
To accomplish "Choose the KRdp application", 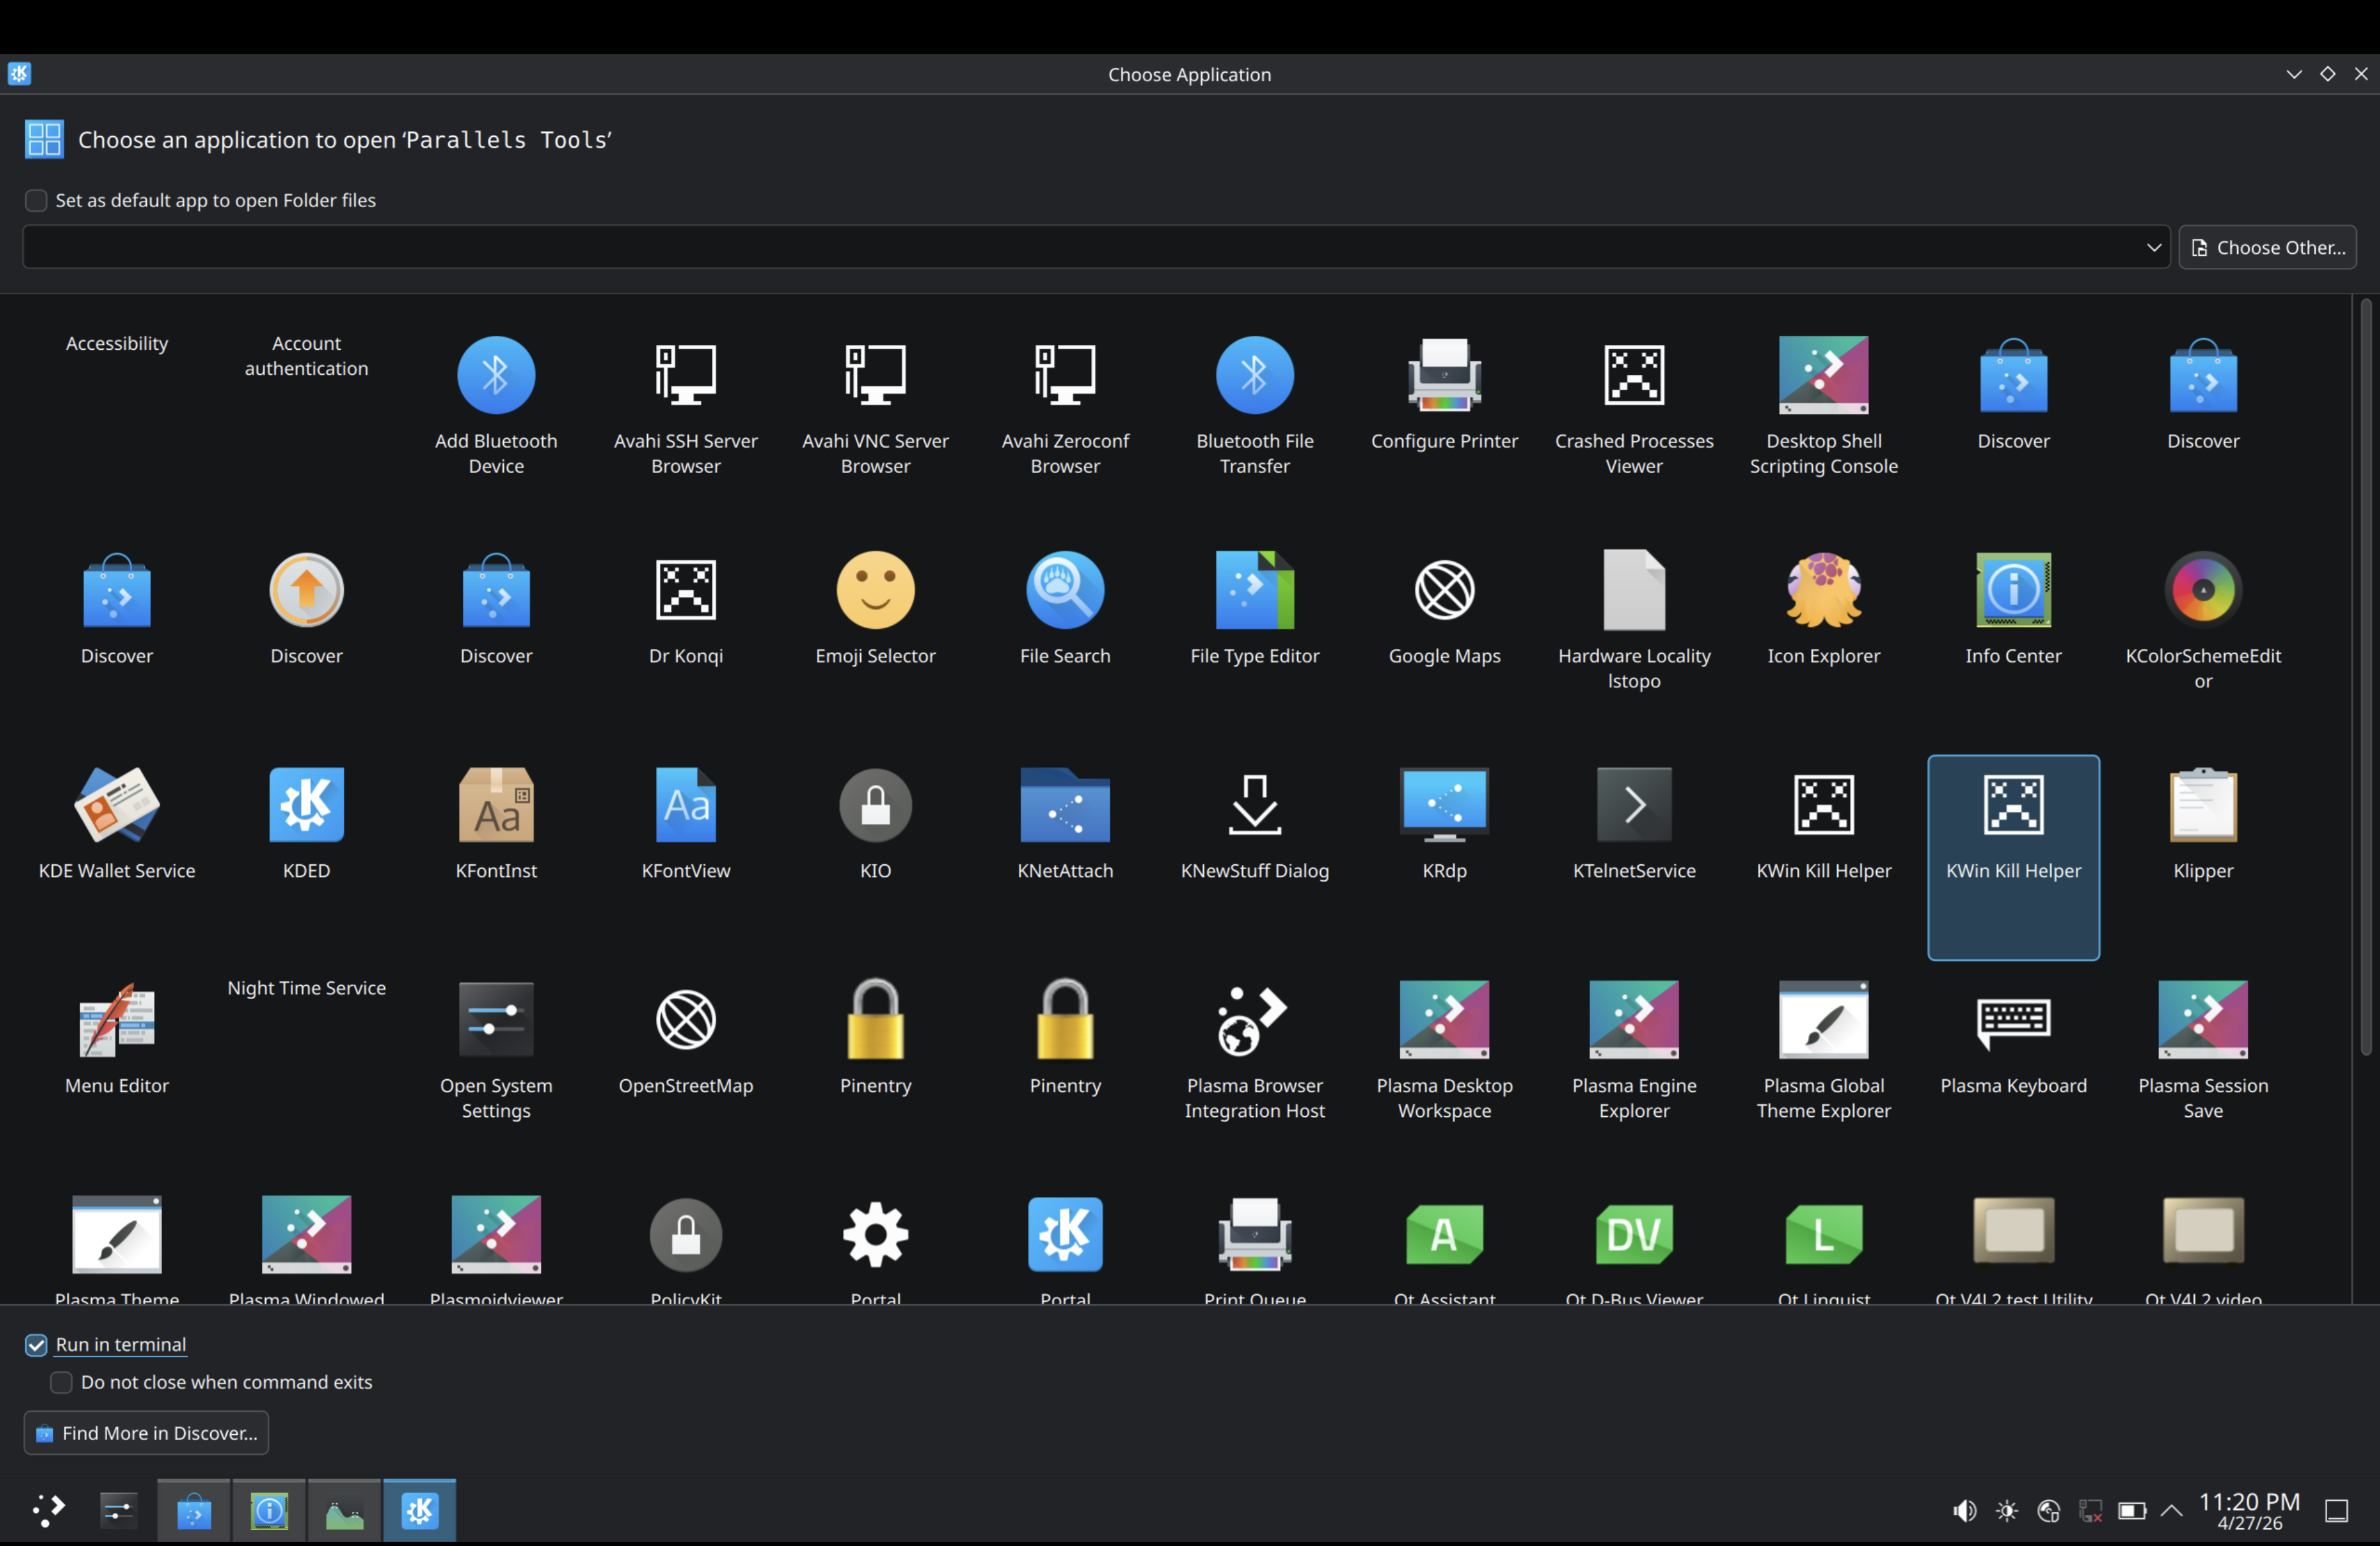I will 1444,825.
